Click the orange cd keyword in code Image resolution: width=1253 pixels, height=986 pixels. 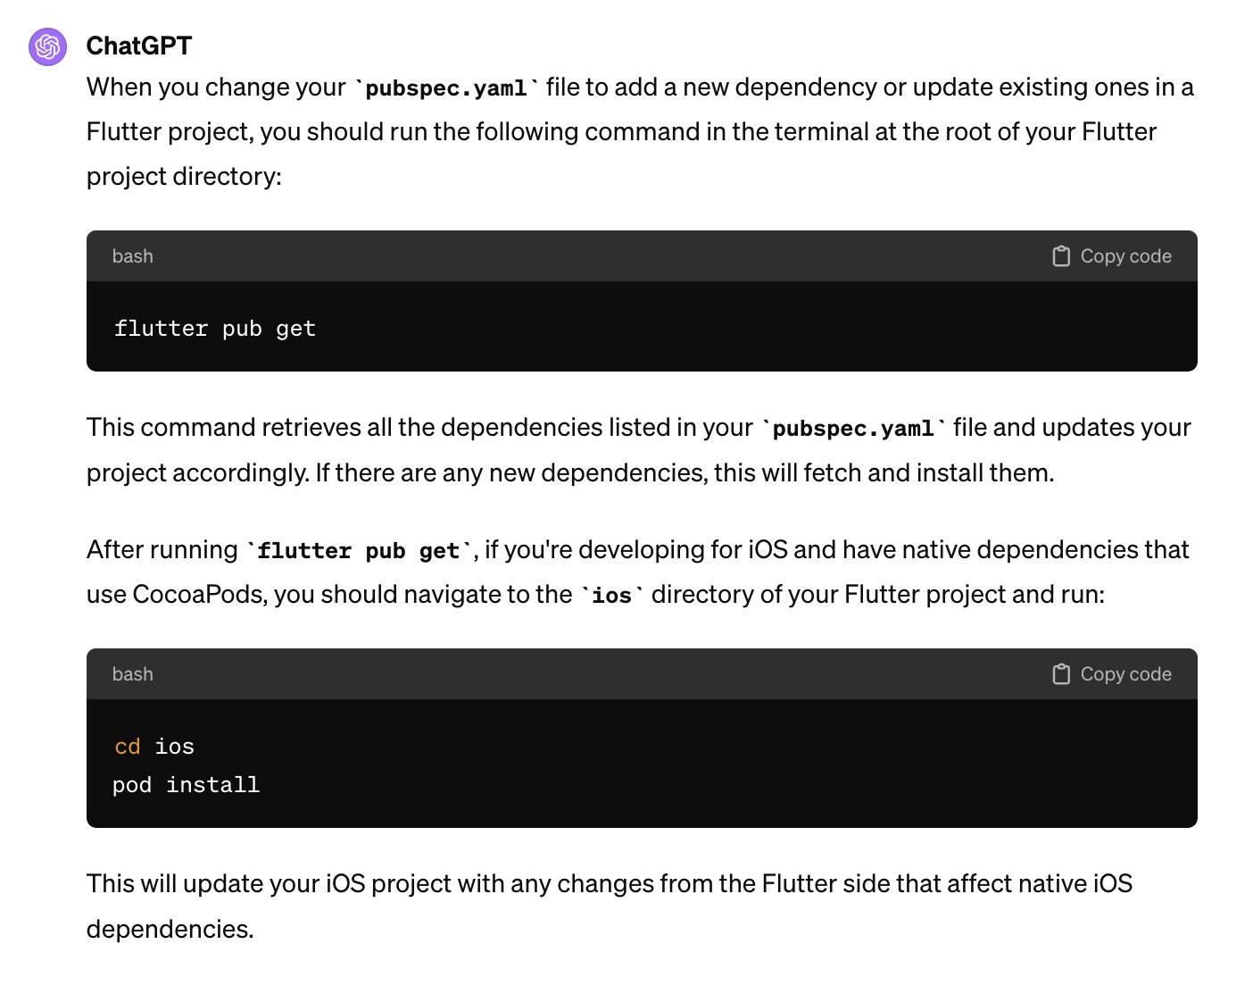(128, 747)
